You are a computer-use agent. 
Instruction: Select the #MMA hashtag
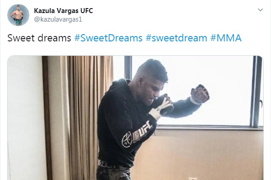pyautogui.click(x=226, y=38)
